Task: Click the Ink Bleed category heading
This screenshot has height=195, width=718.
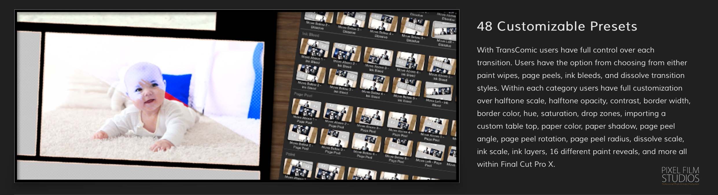Action: 310,34
